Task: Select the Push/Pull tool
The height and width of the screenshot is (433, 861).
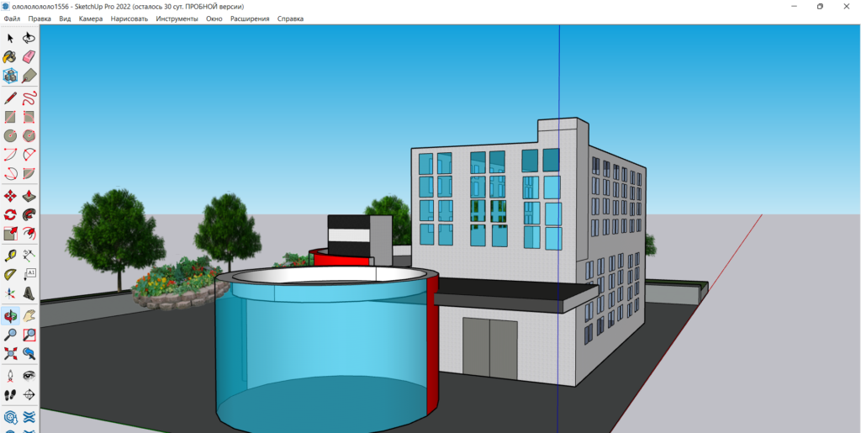Action: click(x=29, y=196)
